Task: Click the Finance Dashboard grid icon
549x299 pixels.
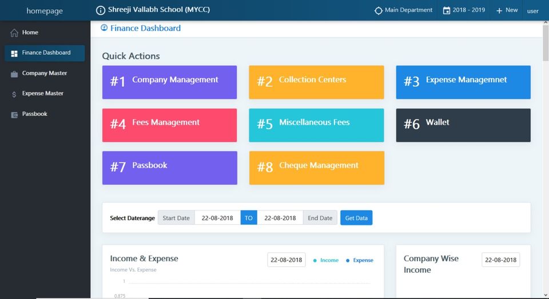Action: (14, 53)
